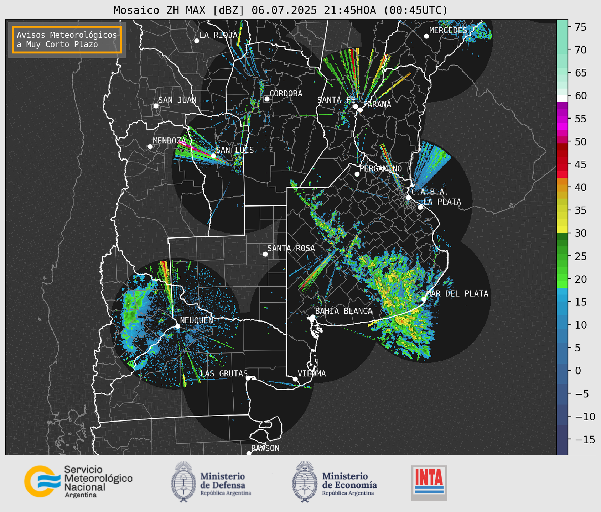Click the BAHÍA BLANCA map label
The height and width of the screenshot is (512, 601).
(344, 311)
